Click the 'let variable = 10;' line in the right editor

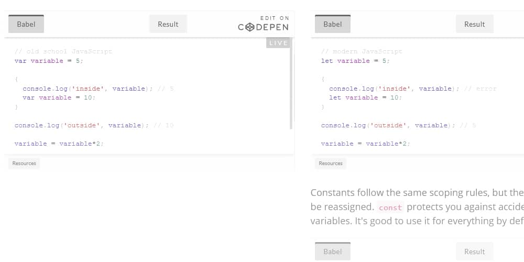(x=365, y=97)
